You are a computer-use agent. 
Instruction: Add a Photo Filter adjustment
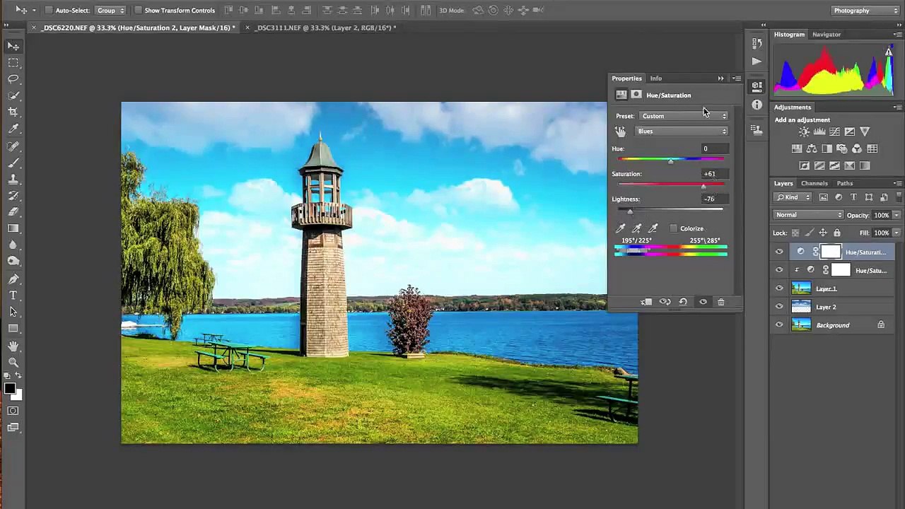841,148
